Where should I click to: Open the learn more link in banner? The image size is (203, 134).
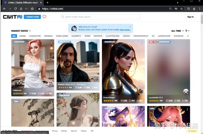pos(125,30)
